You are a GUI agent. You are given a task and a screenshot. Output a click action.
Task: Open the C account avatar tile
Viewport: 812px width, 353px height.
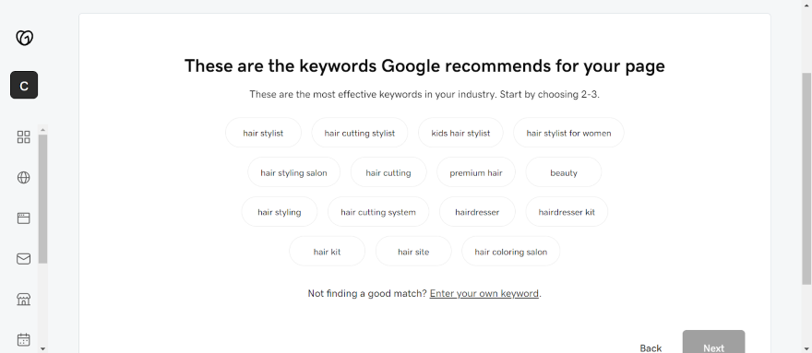pos(24,86)
